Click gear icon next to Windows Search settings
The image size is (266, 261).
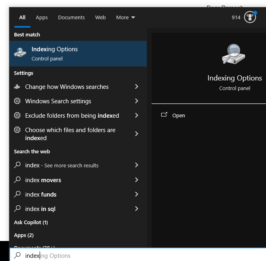point(17,101)
